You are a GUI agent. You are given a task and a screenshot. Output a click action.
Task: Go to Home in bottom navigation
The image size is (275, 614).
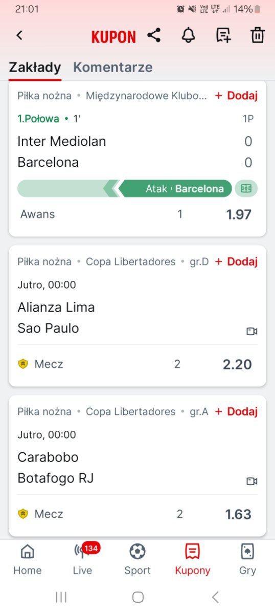(x=27, y=560)
